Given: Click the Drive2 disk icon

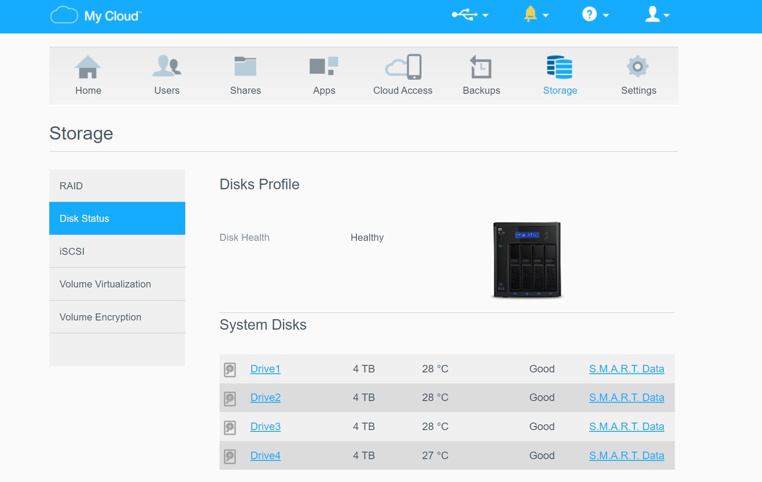Looking at the screenshot, I should click(x=230, y=398).
